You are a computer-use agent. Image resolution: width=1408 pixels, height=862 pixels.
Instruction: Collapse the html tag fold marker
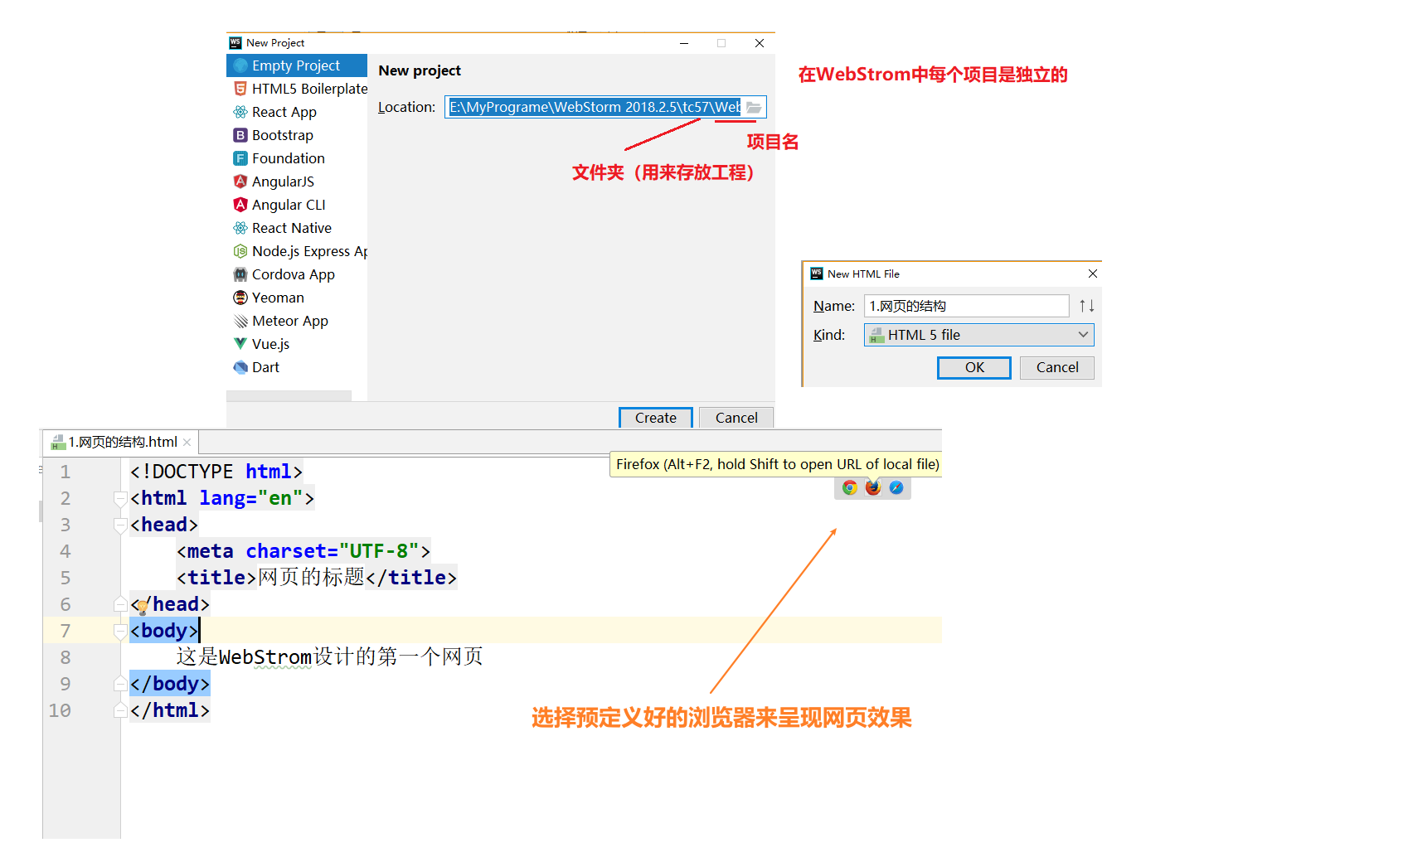point(120,498)
